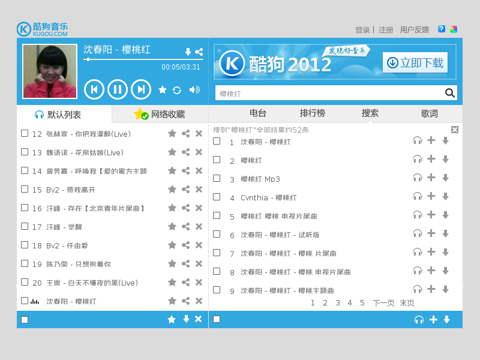Delete selected playlist tracks in bottom bar
The image size is (480, 360).
click(199, 319)
